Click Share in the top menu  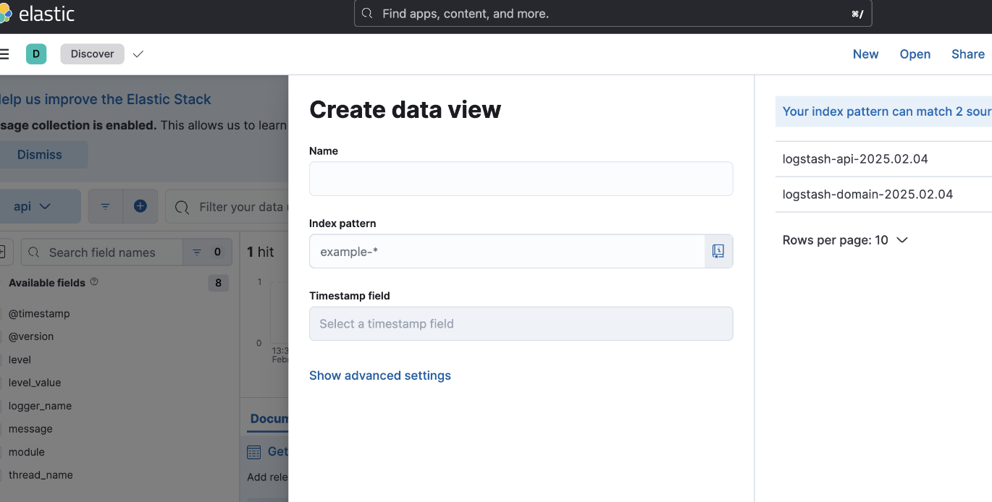[x=967, y=54]
